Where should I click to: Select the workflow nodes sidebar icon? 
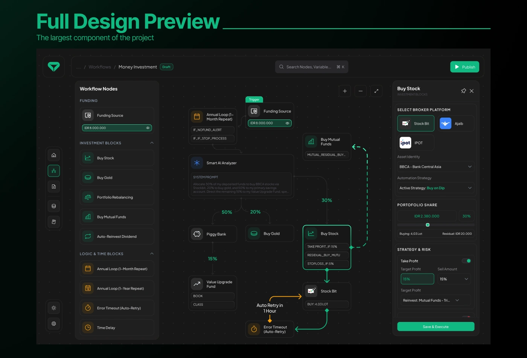[x=54, y=171]
